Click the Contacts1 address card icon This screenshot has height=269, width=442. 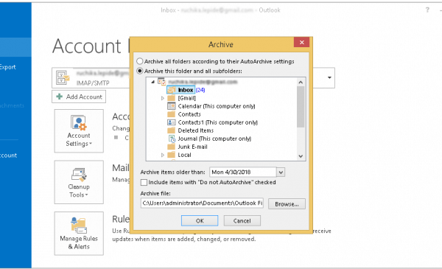(172, 122)
